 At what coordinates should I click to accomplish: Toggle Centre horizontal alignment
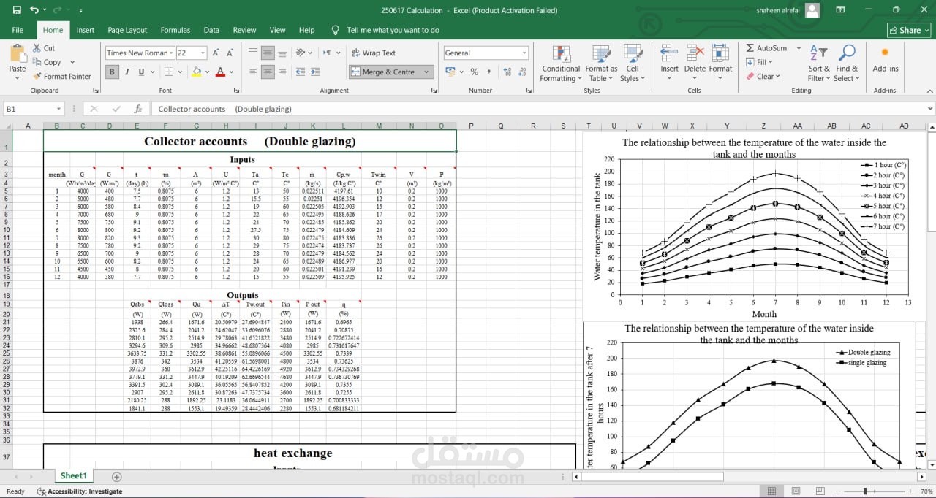(x=268, y=72)
